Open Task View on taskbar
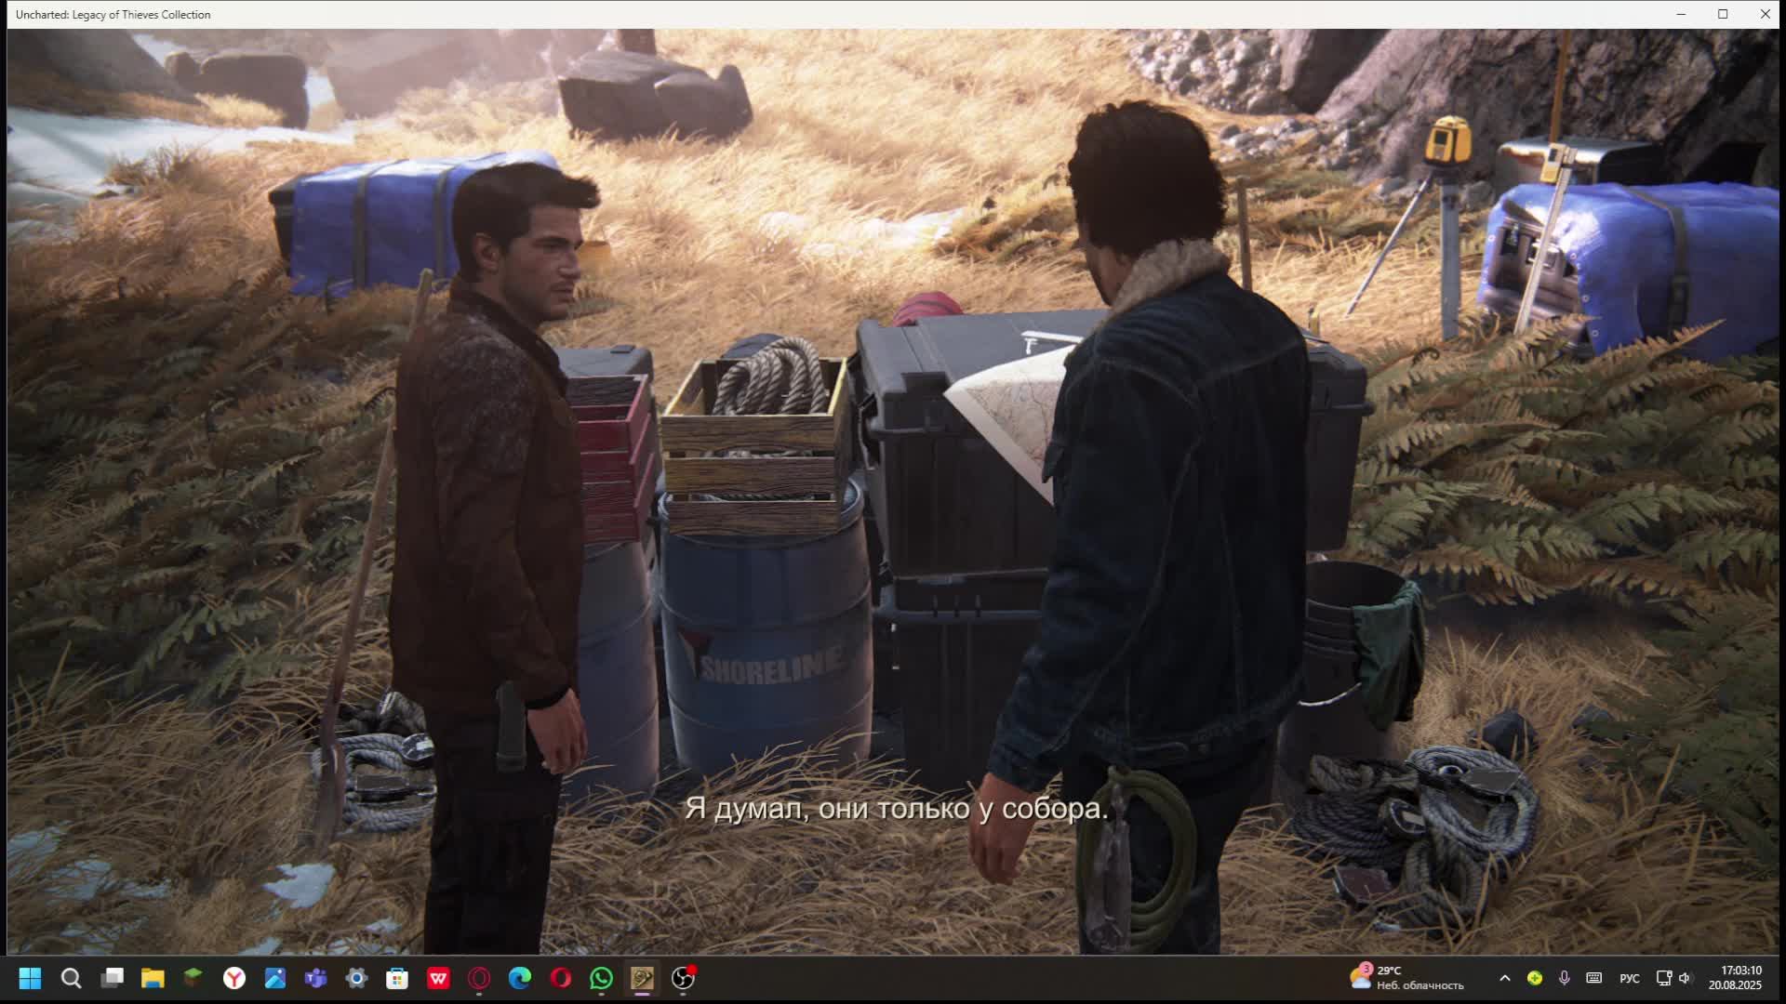 113,978
